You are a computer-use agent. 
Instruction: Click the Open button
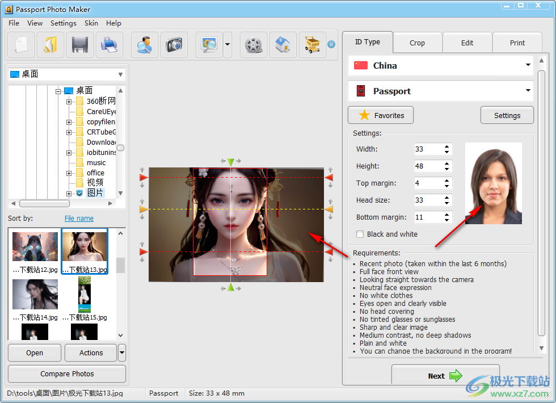(35, 352)
